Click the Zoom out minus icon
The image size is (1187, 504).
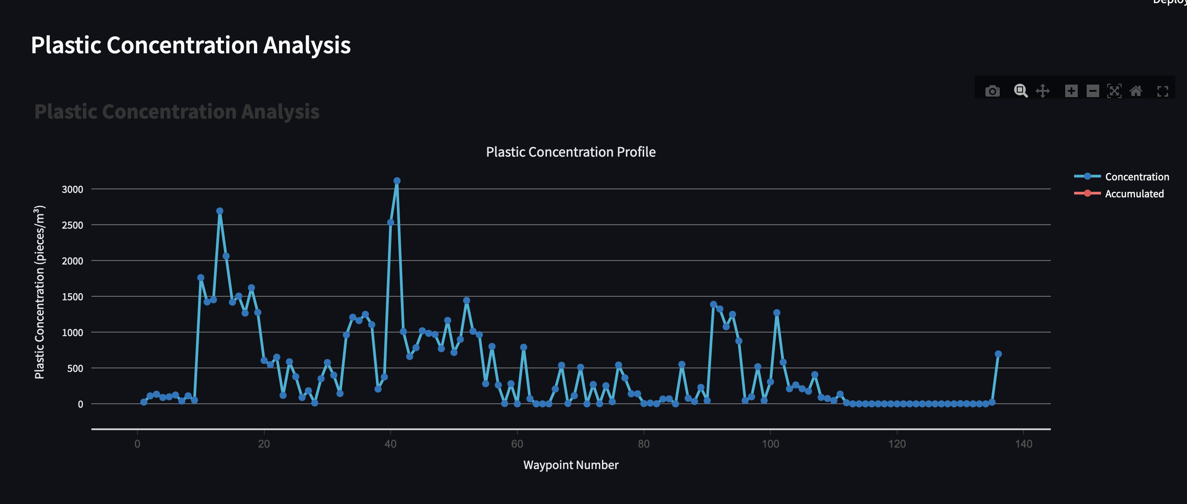click(1092, 91)
